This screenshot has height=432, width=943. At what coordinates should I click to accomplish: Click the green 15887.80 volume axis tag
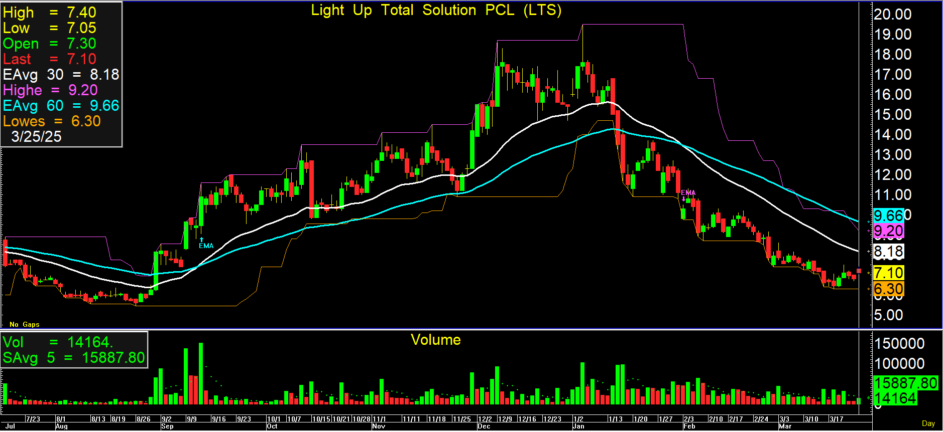click(x=906, y=383)
